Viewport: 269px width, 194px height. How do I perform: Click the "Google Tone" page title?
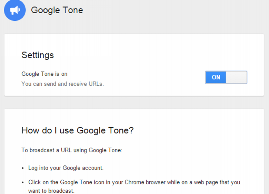click(57, 10)
